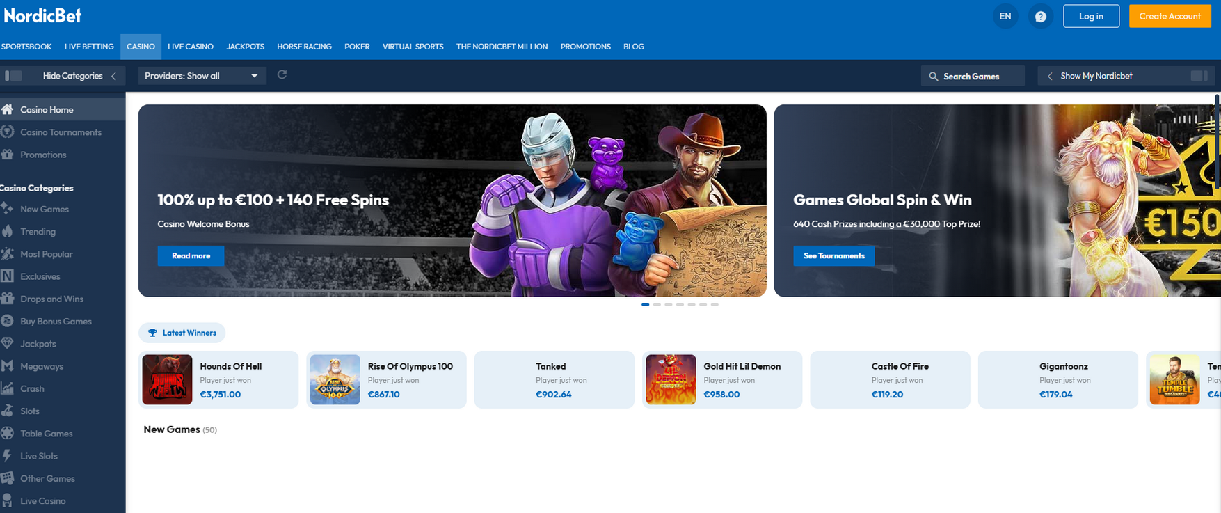Open the Horse Racing menu item
The height and width of the screenshot is (513, 1221).
(304, 47)
